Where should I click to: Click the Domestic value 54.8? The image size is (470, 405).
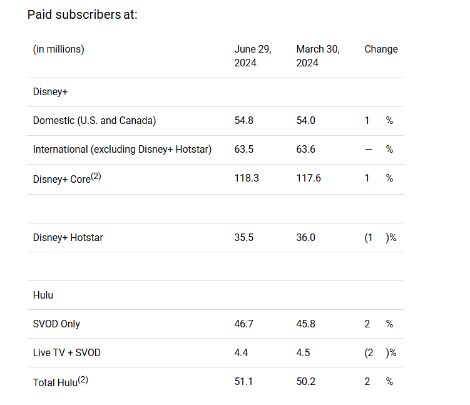(x=243, y=120)
